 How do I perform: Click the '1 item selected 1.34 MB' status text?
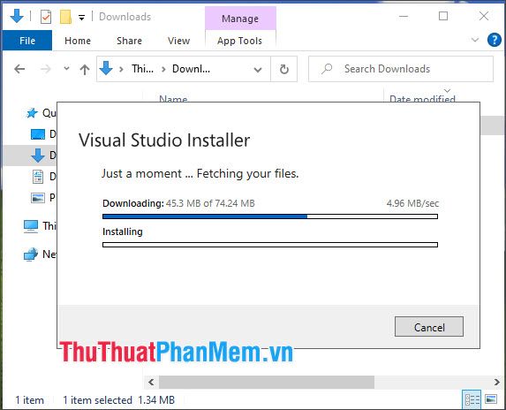[x=118, y=400]
